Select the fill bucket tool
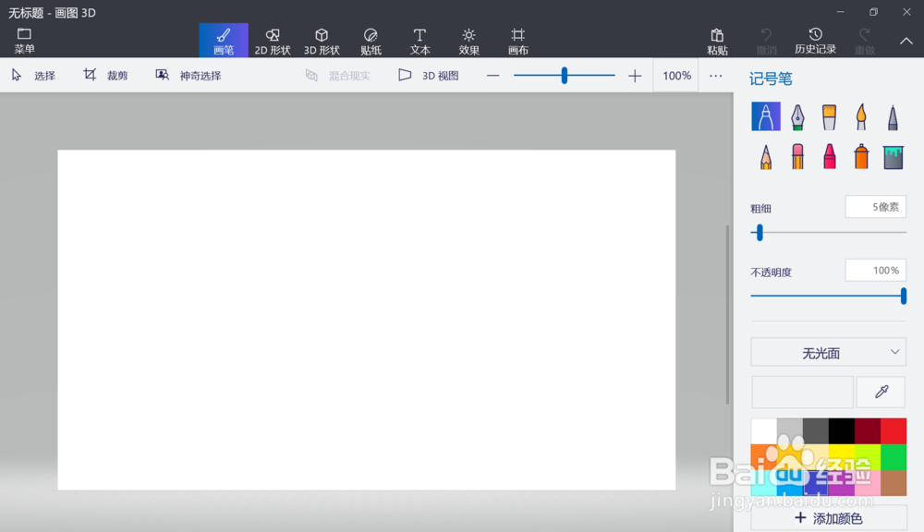 (893, 157)
